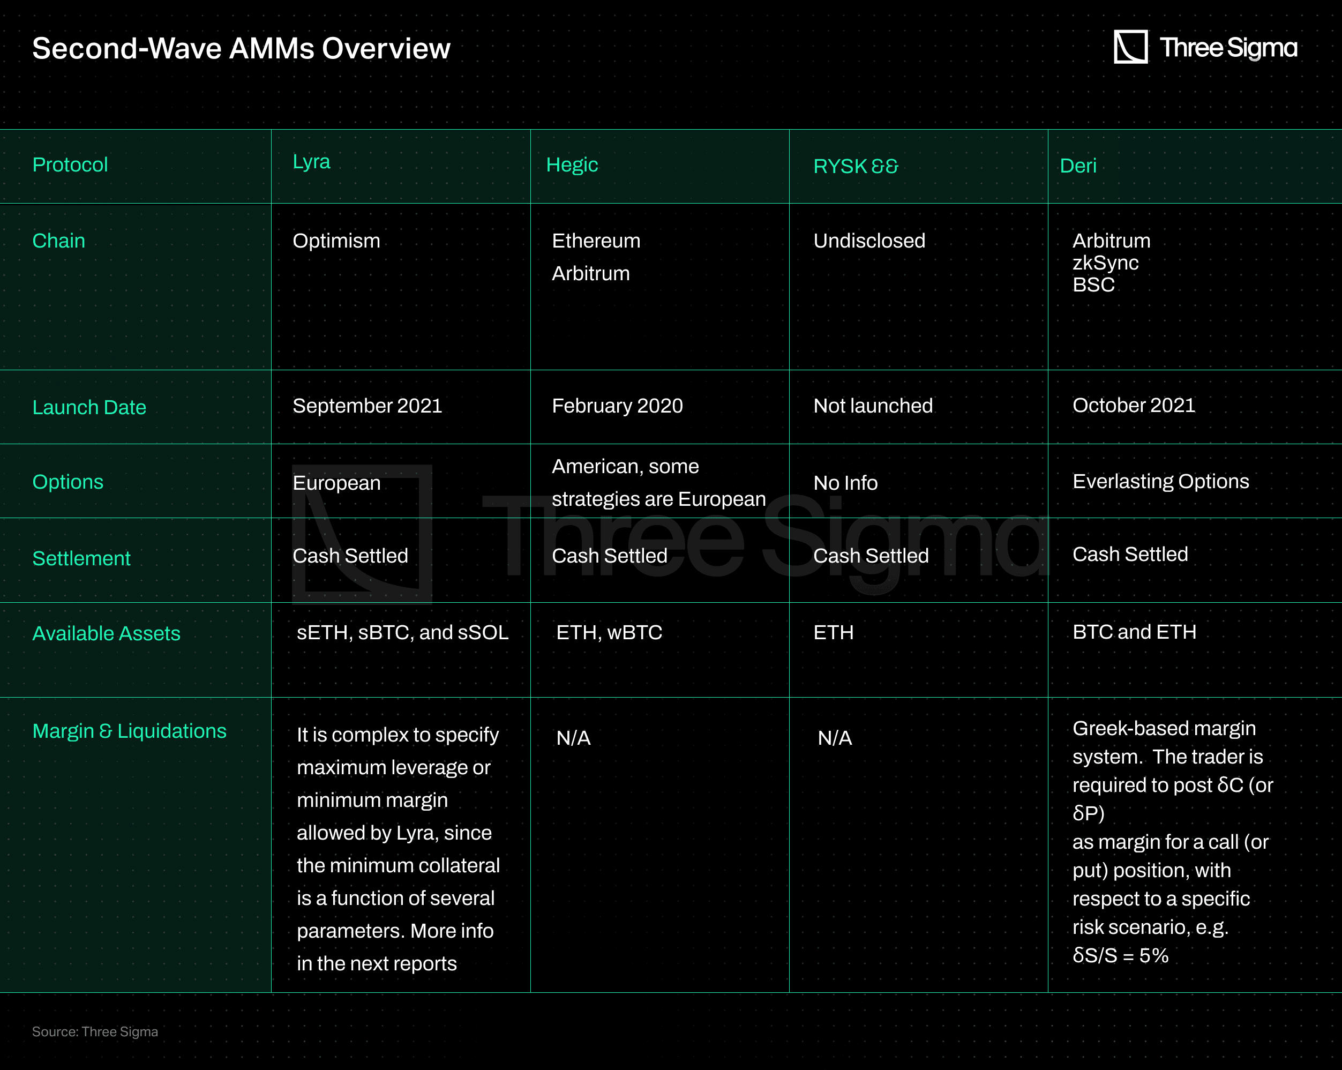The height and width of the screenshot is (1070, 1342).
Task: Select the Lyra column header
Action: click(x=311, y=162)
